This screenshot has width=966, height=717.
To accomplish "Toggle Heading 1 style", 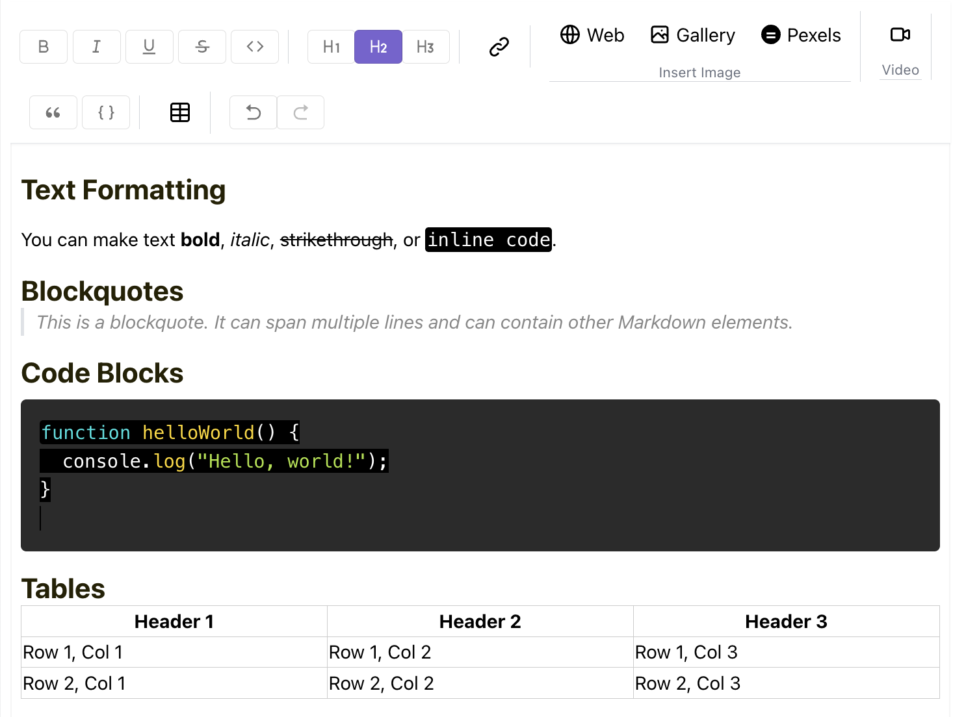I will [x=330, y=46].
